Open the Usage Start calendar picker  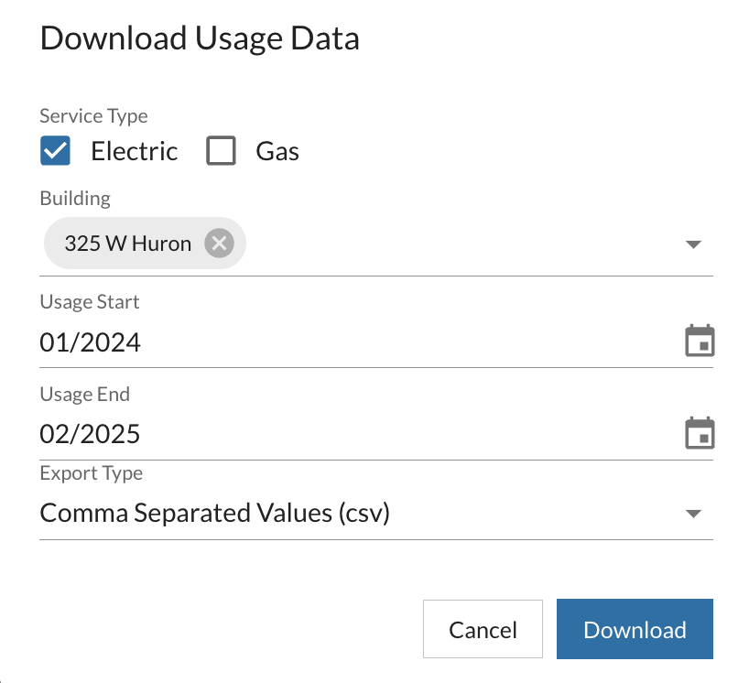click(700, 341)
